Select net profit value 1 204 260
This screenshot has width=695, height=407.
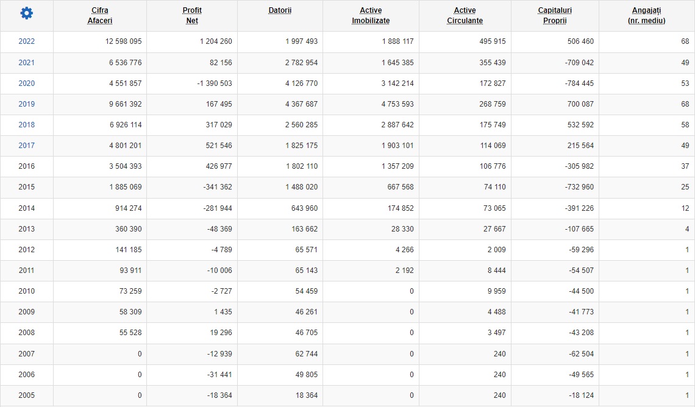pyautogui.click(x=216, y=41)
